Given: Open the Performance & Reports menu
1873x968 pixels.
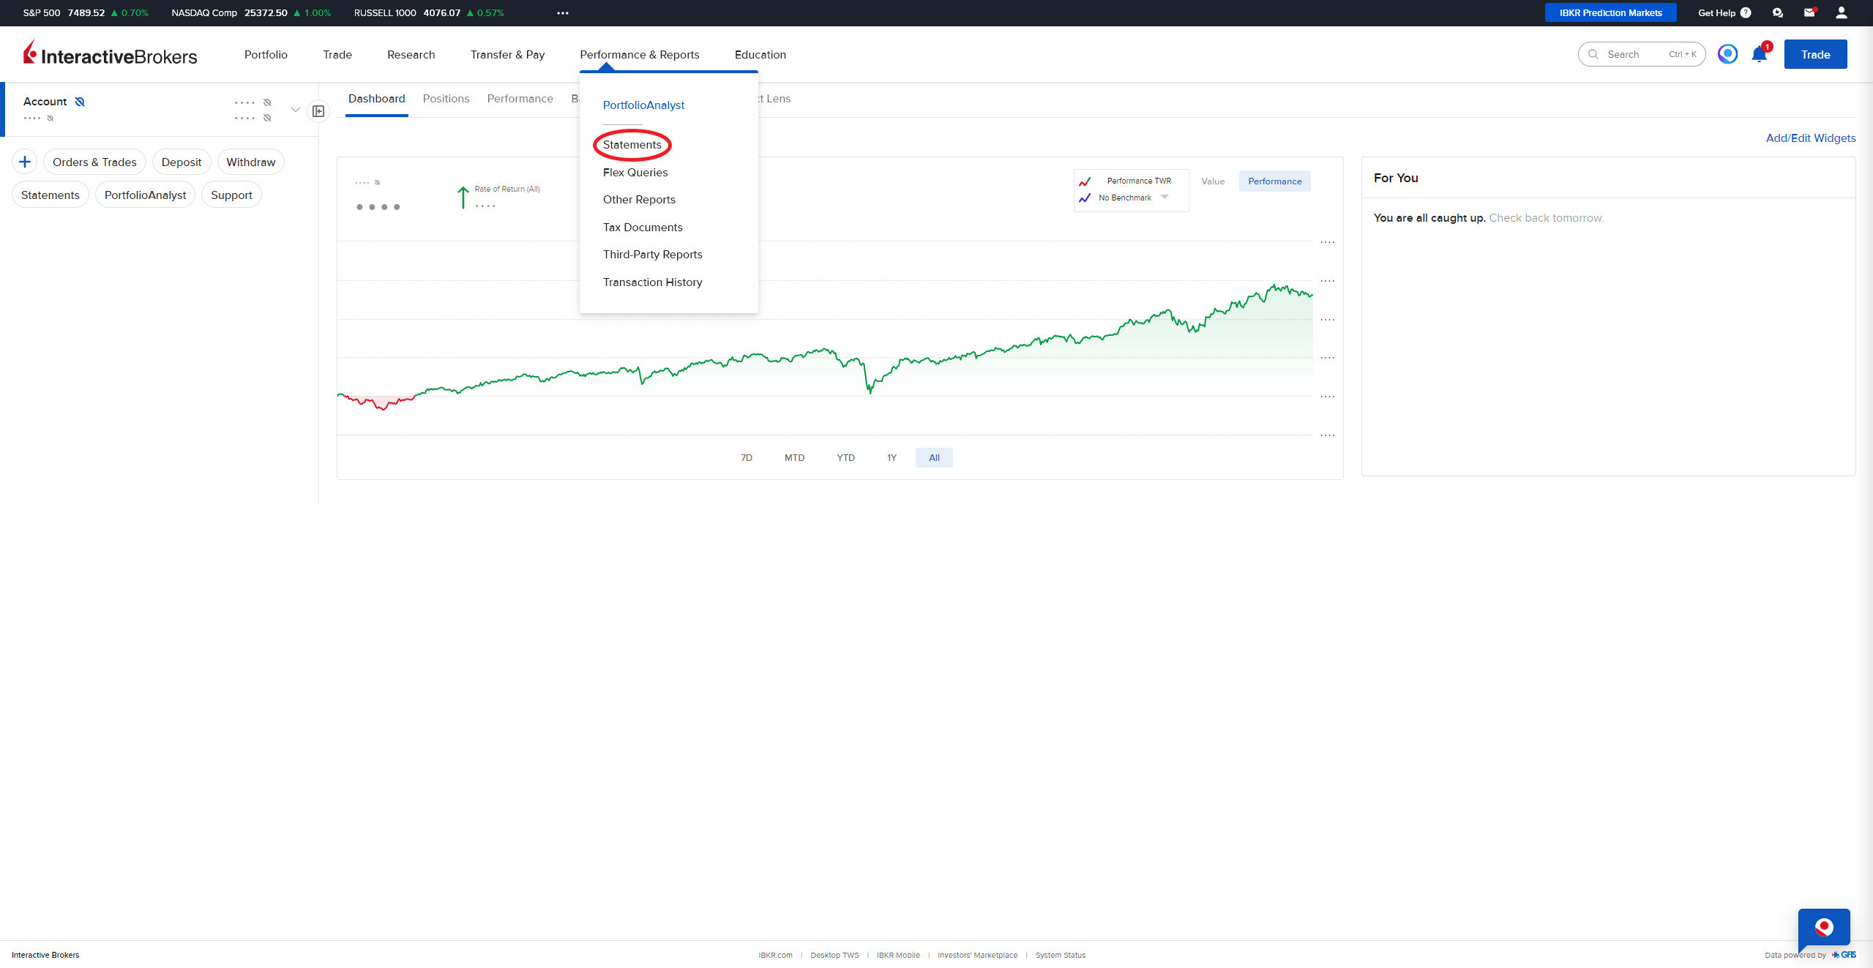Looking at the screenshot, I should tap(640, 55).
